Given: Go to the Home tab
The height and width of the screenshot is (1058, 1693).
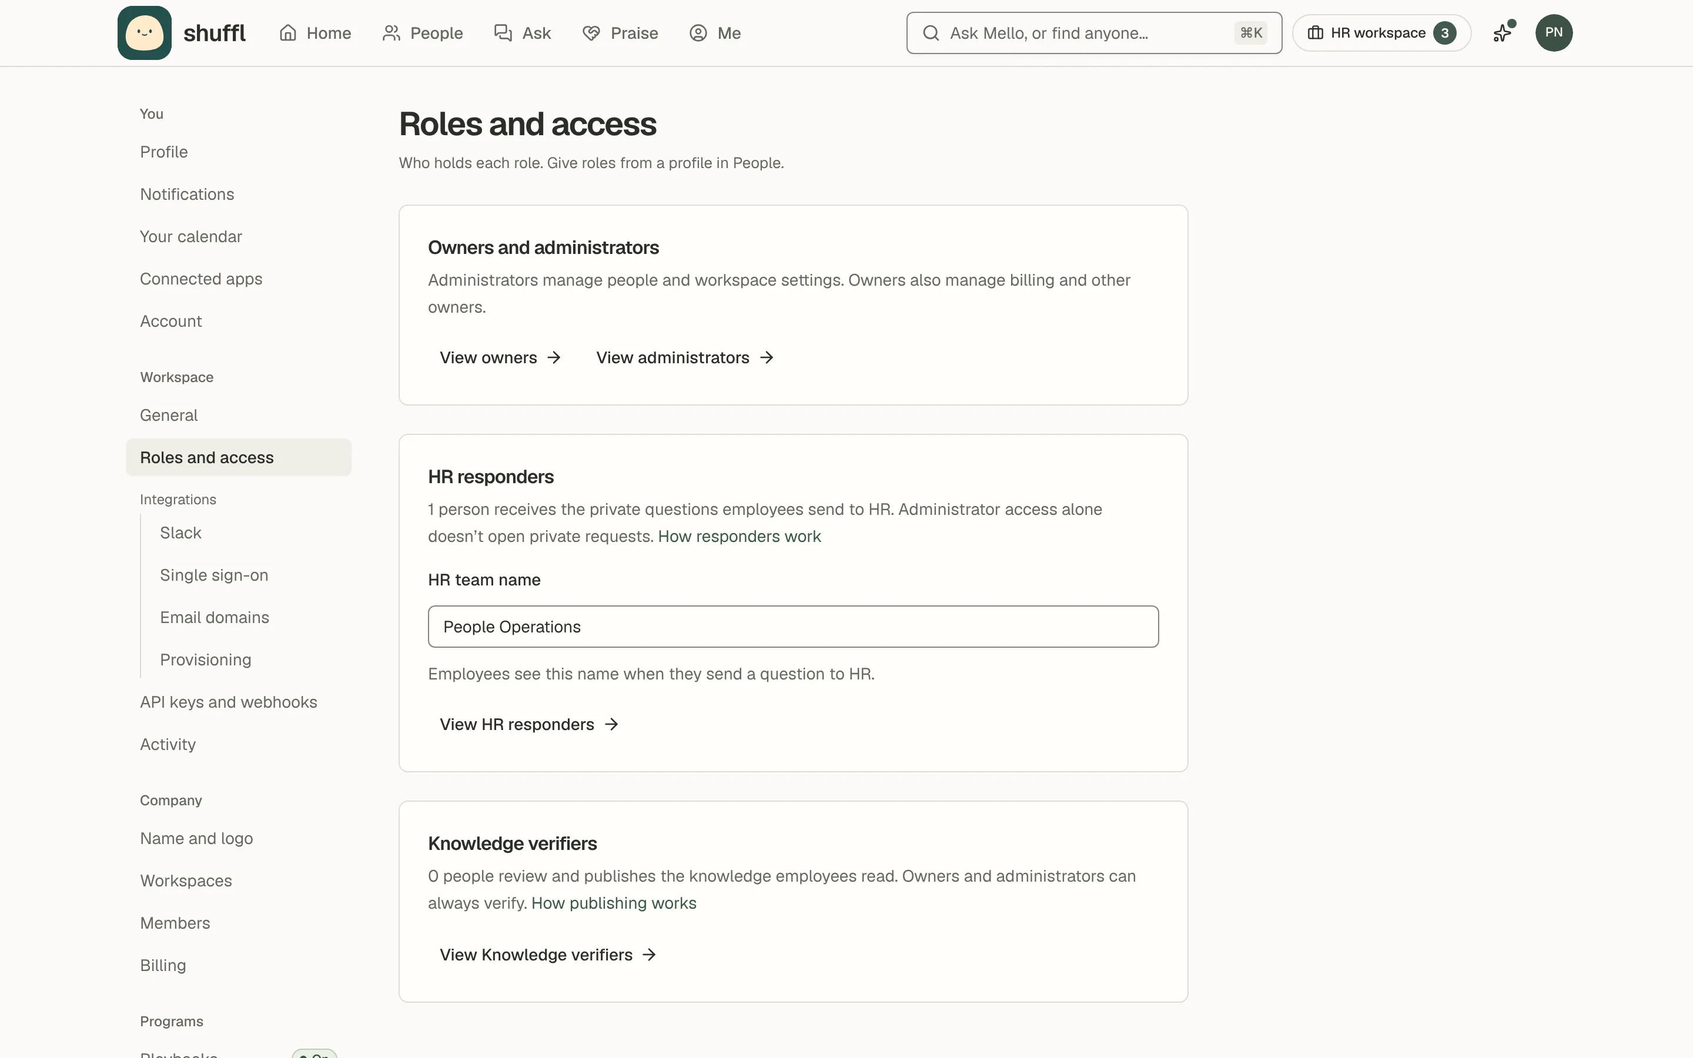Looking at the screenshot, I should (x=316, y=33).
